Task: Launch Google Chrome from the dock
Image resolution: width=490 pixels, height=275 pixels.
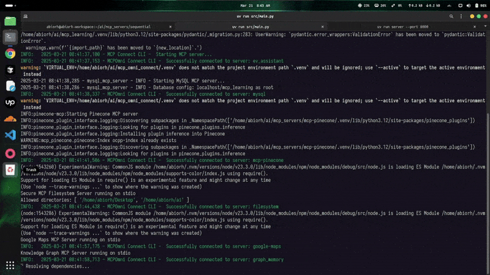Action: pyautogui.click(x=10, y=53)
